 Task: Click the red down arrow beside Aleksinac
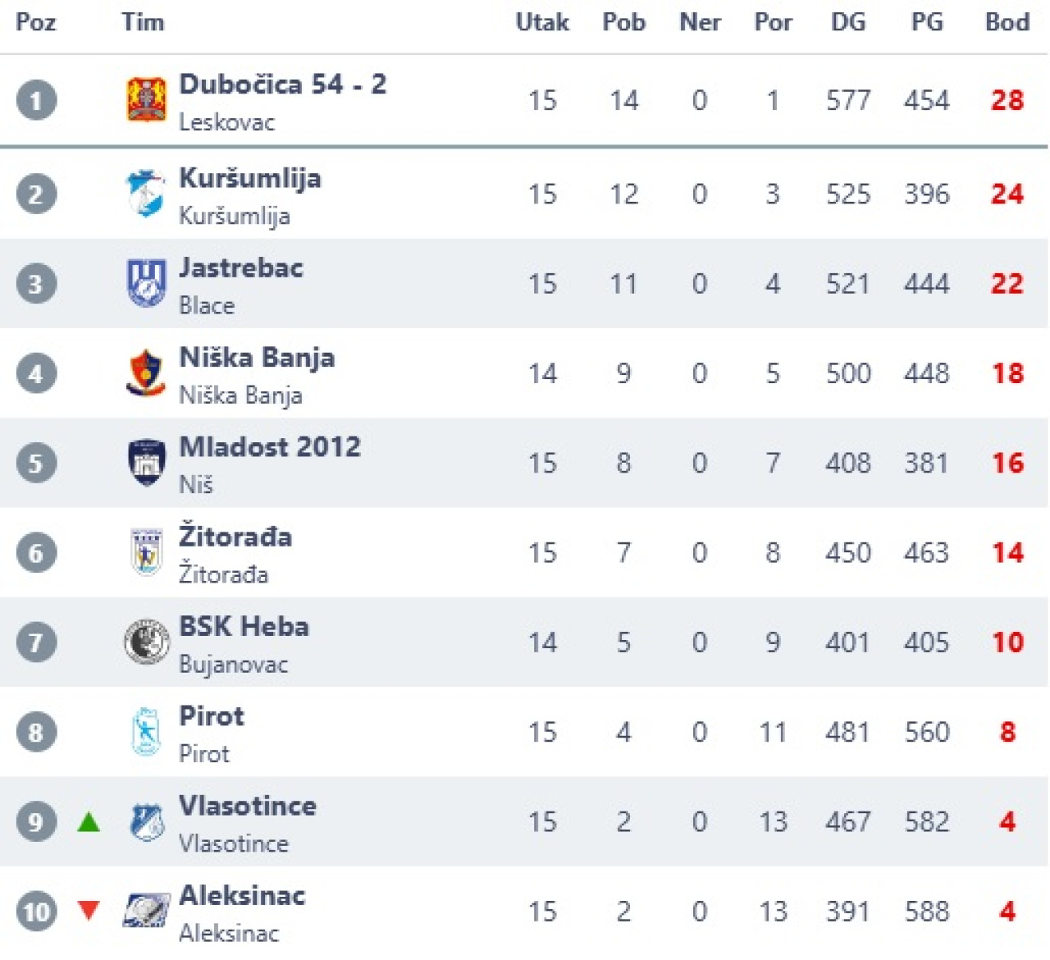coord(89,909)
